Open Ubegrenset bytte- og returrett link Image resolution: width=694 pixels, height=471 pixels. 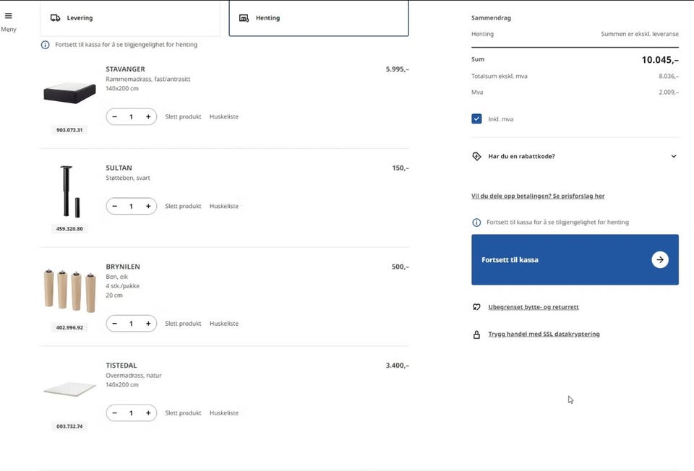534,307
